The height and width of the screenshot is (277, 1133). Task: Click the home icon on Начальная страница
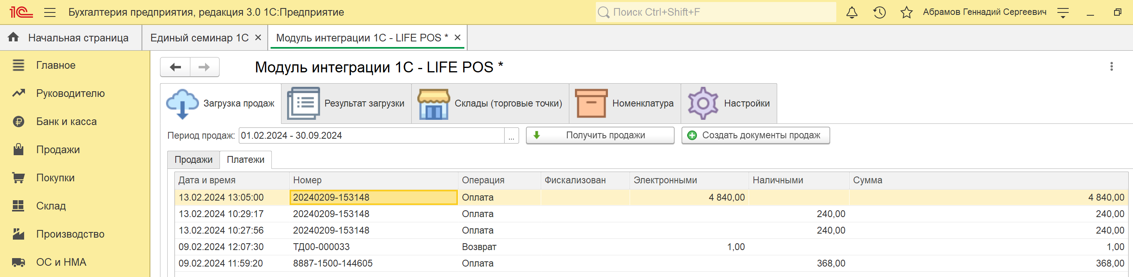point(14,37)
